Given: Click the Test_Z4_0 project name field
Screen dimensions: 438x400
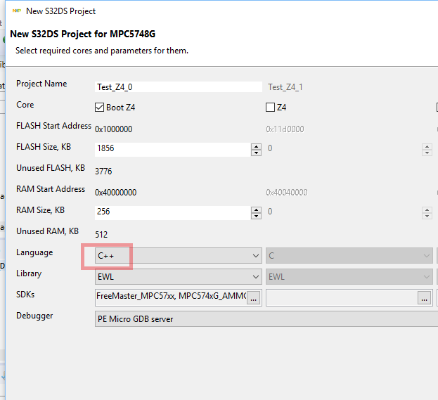Looking at the screenshot, I should coord(179,87).
